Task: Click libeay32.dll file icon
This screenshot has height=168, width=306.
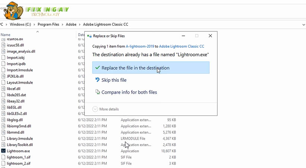Action: pyautogui.click(x=3, y=101)
